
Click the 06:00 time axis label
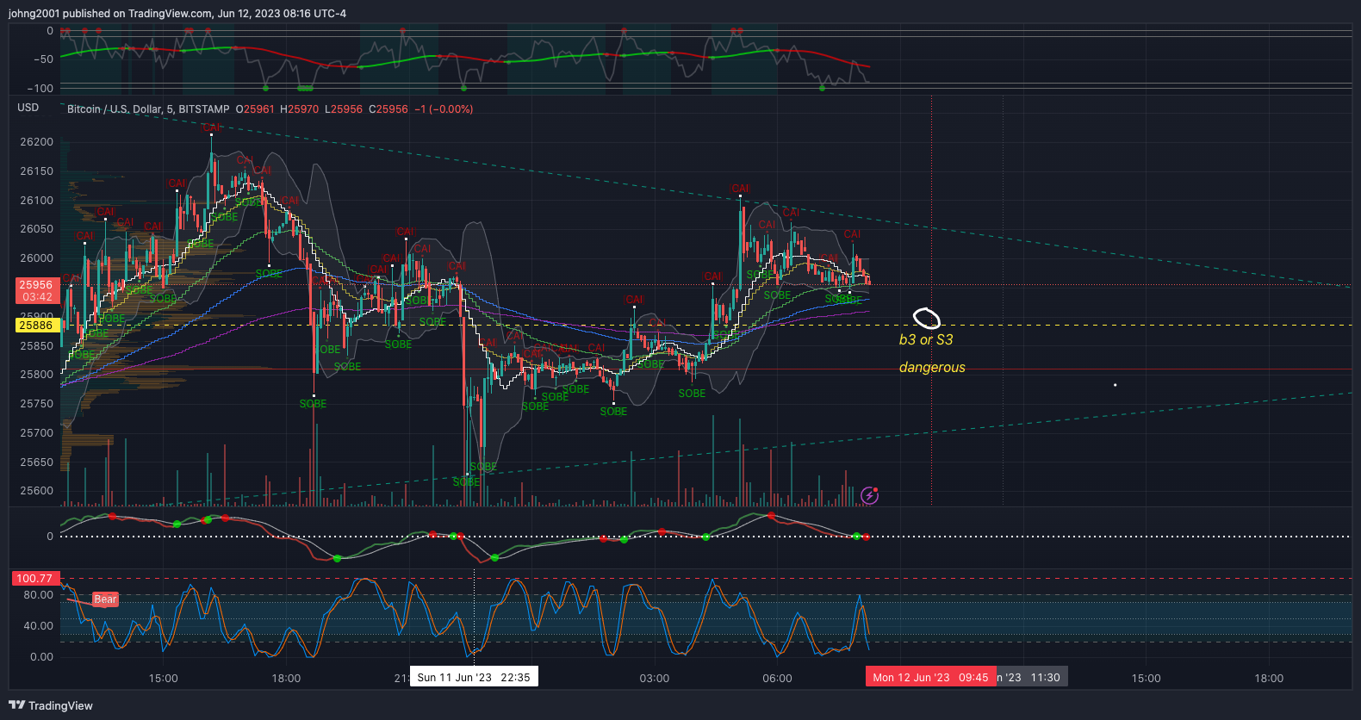click(x=777, y=679)
